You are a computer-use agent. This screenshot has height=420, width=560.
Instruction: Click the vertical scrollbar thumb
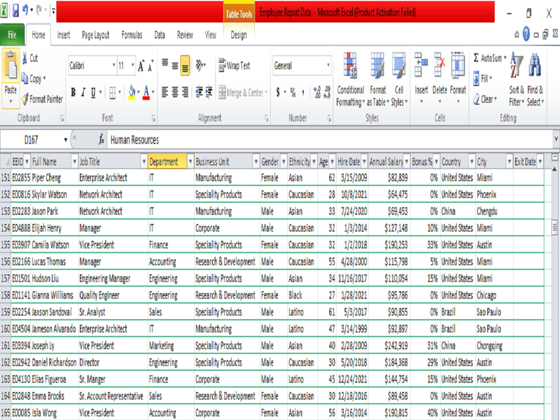pyautogui.click(x=554, y=227)
